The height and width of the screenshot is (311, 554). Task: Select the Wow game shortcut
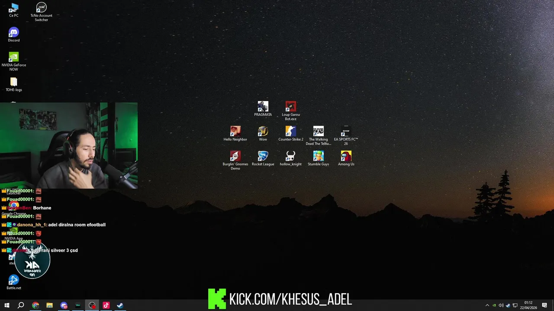[263, 134]
